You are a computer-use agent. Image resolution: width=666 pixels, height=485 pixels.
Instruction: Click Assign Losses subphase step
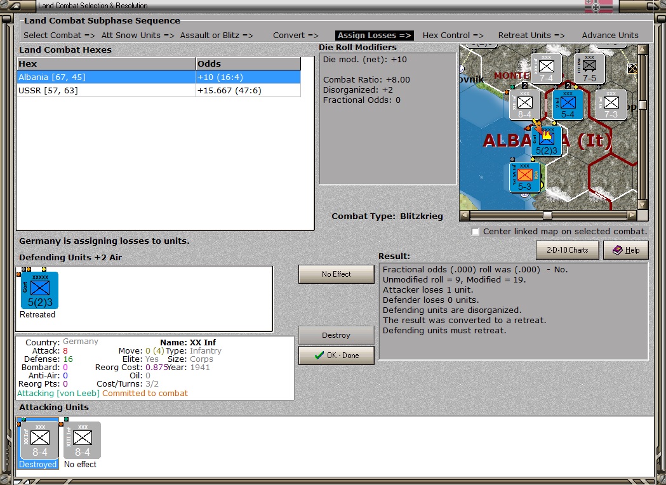(x=374, y=36)
